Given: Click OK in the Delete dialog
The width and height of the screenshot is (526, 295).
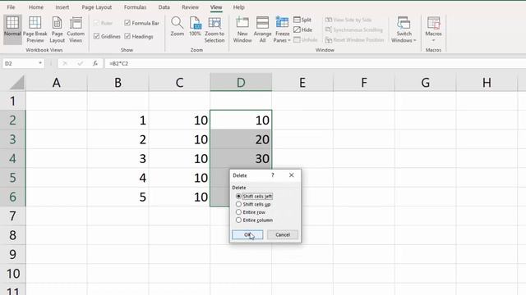Looking at the screenshot, I should (247, 235).
